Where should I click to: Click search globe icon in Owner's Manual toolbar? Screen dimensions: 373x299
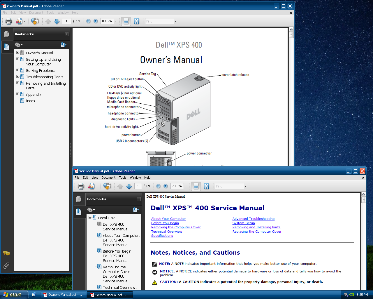tap(35, 21)
